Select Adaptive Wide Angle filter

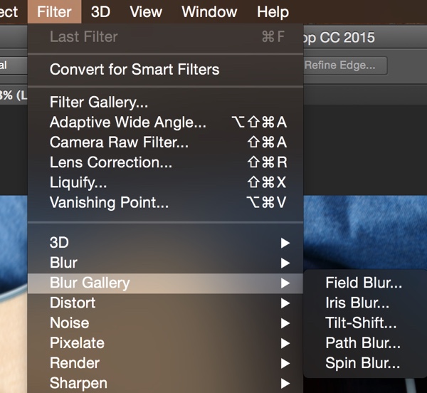pyautogui.click(x=128, y=122)
